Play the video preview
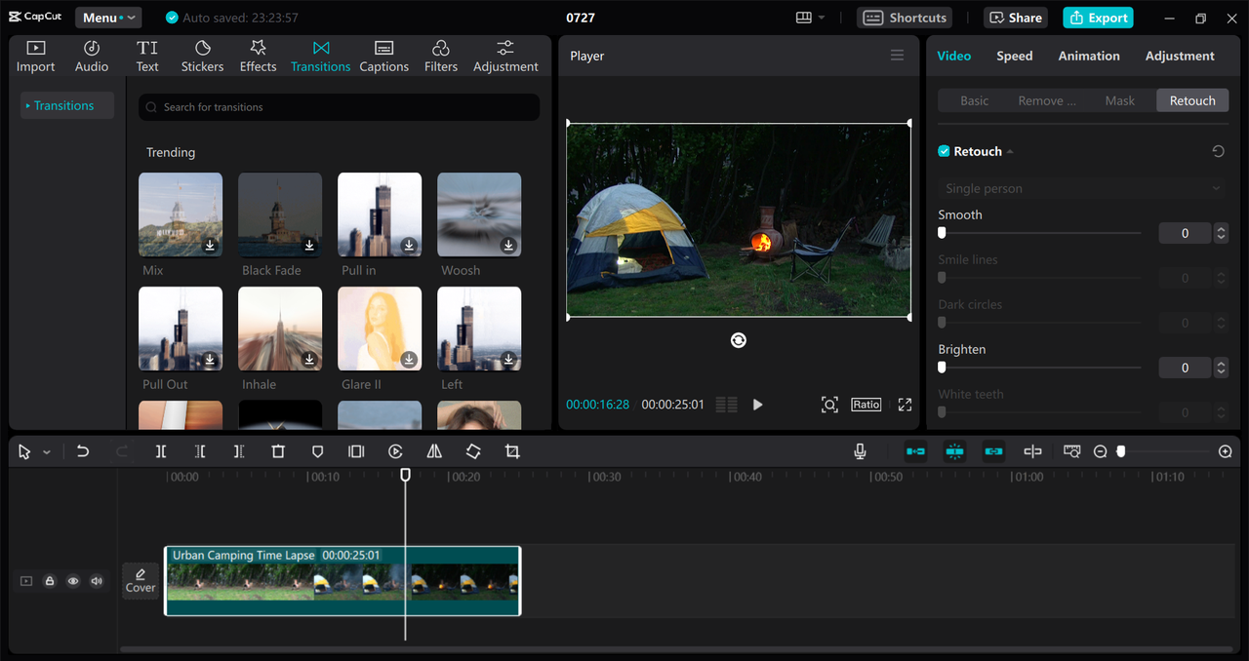Image resolution: width=1249 pixels, height=661 pixels. pos(757,405)
